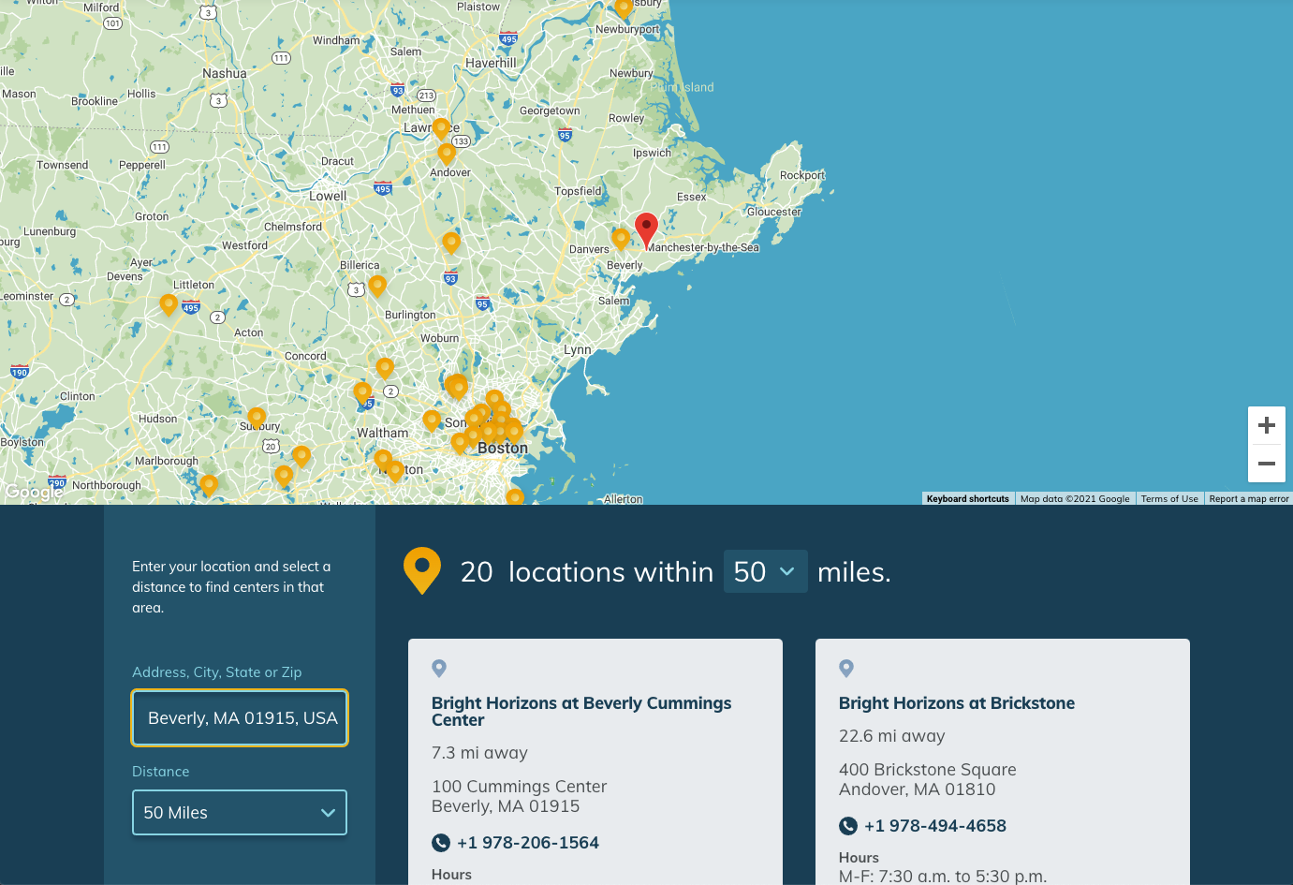
Task: Click phone icon for 978-206-1564
Action: (441, 843)
